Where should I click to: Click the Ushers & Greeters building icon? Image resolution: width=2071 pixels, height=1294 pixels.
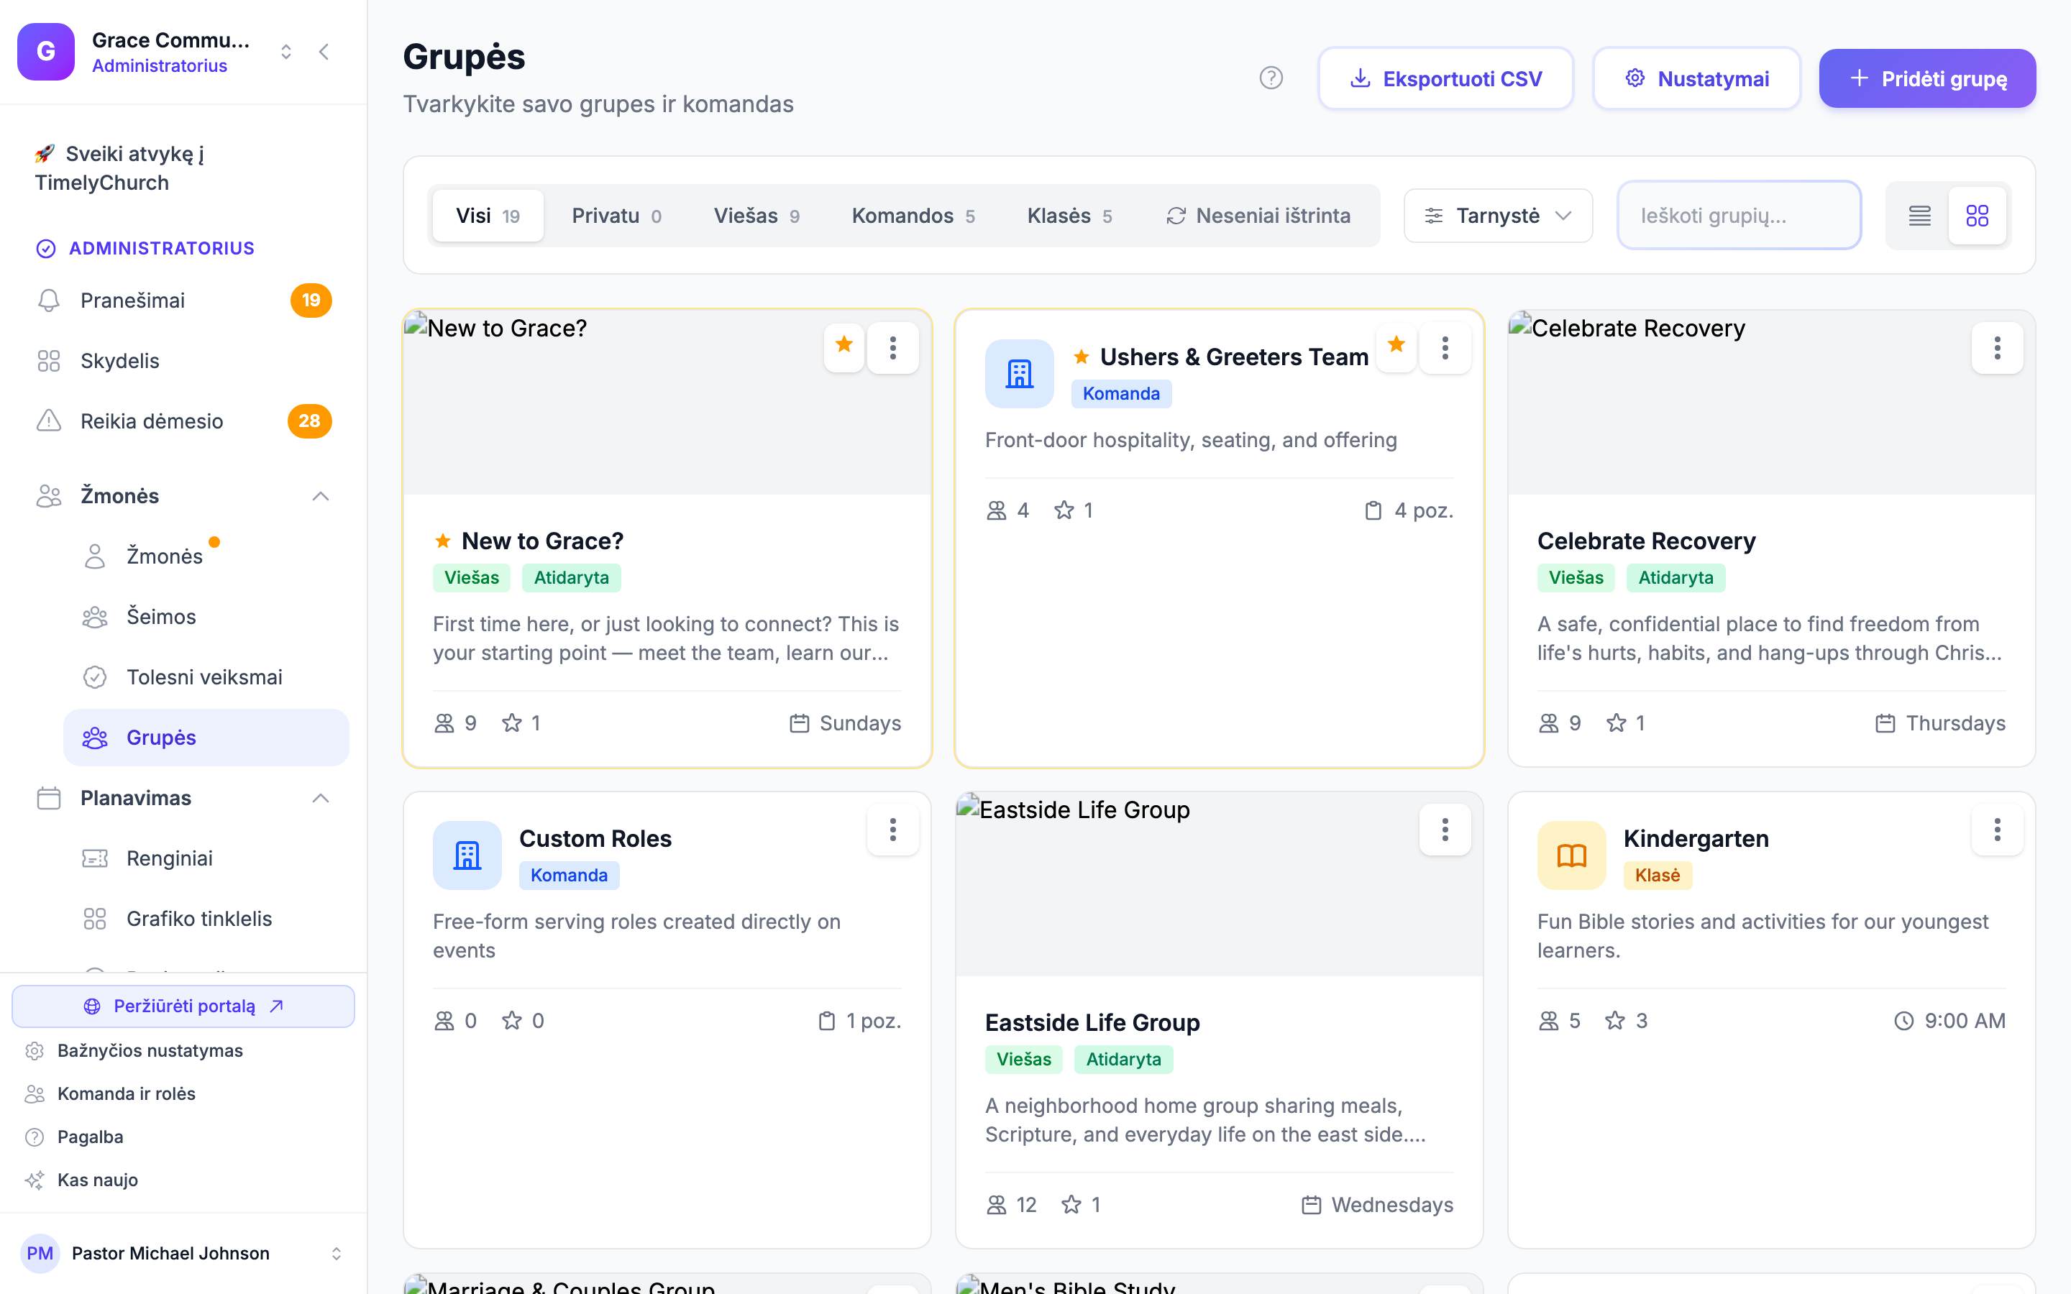pyautogui.click(x=1019, y=374)
